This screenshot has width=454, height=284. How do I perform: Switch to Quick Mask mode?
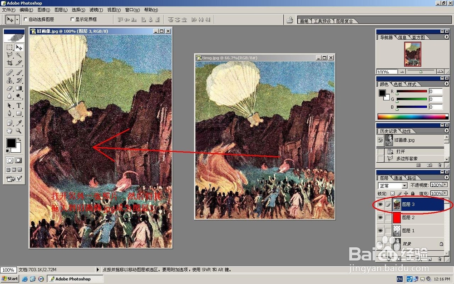(19, 160)
